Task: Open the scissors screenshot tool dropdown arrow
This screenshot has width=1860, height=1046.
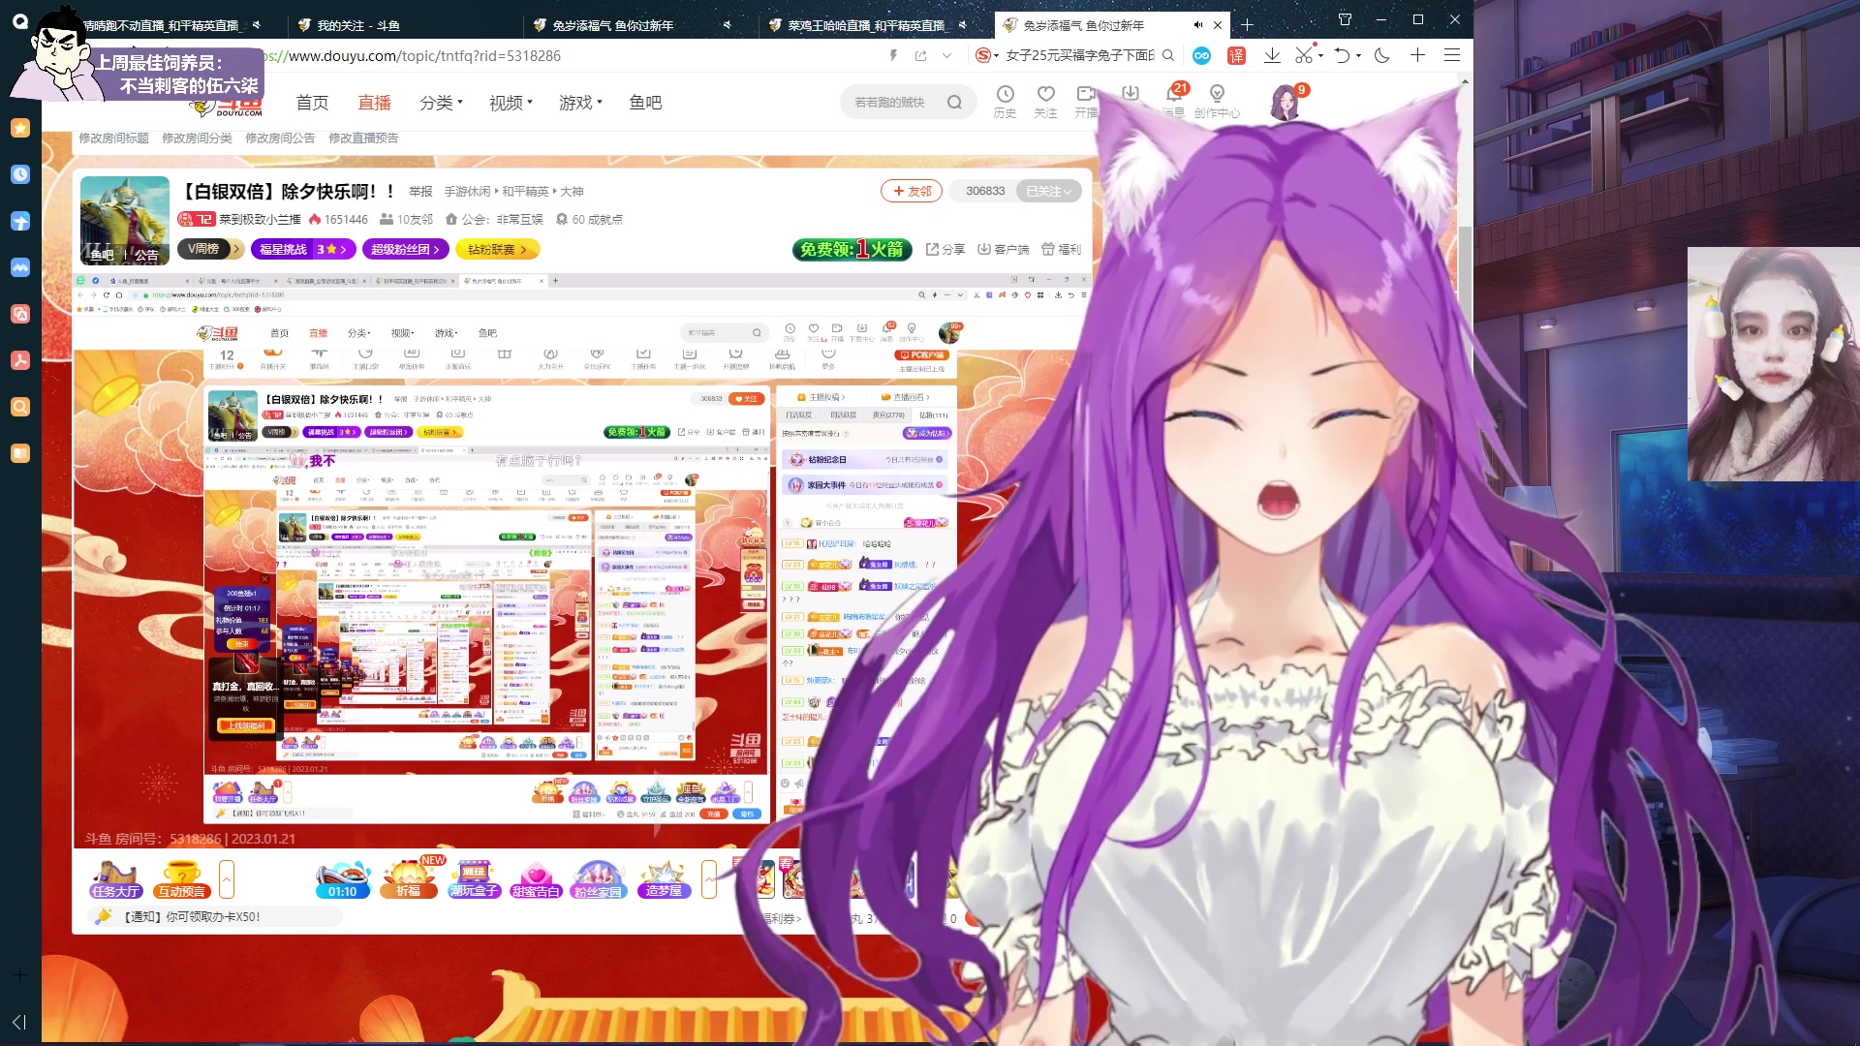Action: click(1320, 55)
